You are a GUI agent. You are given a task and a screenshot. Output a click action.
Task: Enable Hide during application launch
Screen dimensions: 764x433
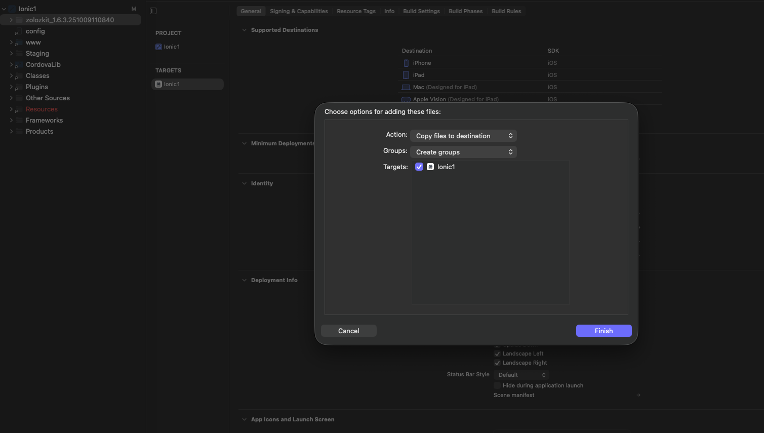pyautogui.click(x=497, y=385)
